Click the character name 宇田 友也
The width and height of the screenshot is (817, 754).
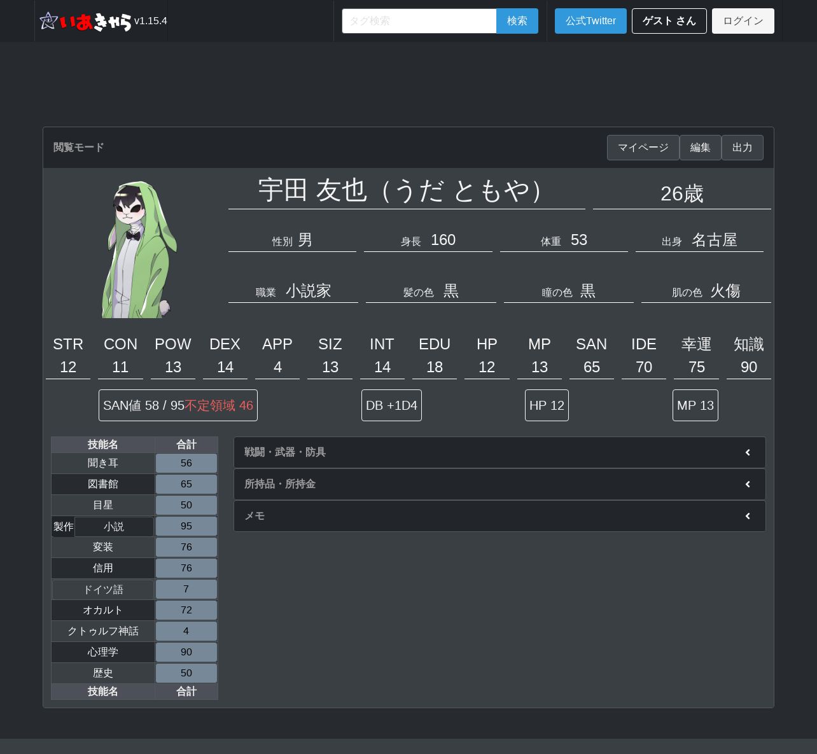[x=407, y=190]
